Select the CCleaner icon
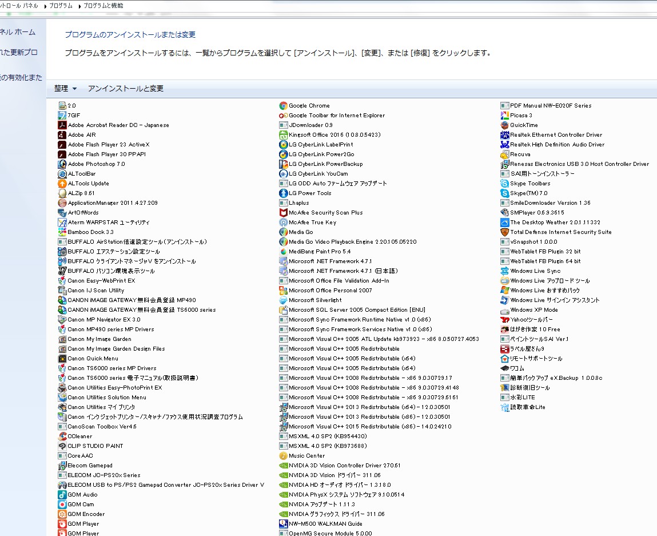Image resolution: width=657 pixels, height=536 pixels. tap(62, 436)
